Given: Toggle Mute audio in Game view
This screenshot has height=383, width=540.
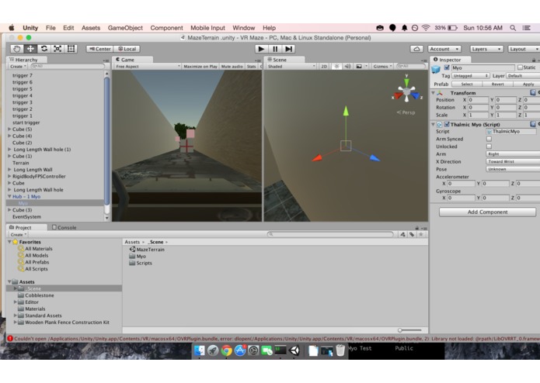Looking at the screenshot, I should pyautogui.click(x=232, y=67).
